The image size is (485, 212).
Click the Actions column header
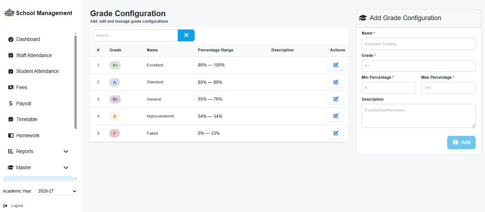point(337,50)
